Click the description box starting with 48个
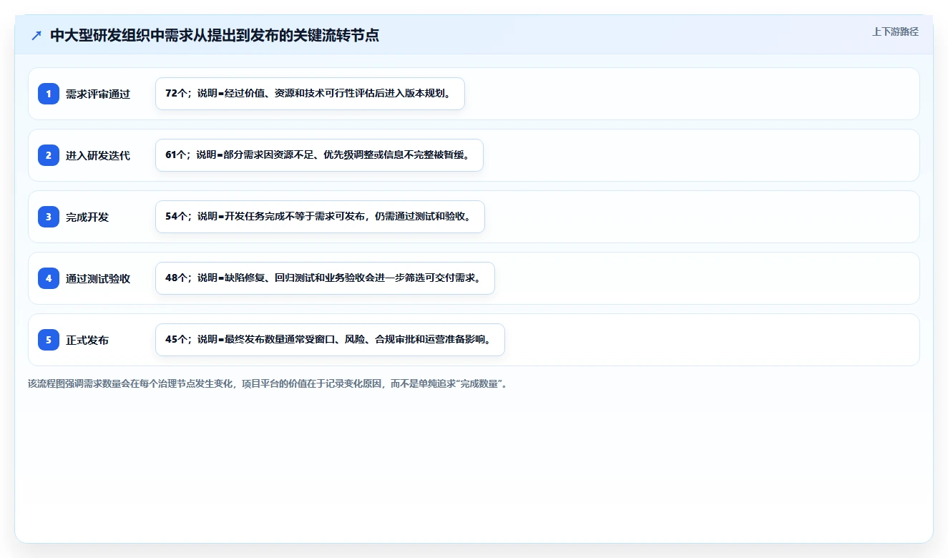 click(325, 278)
